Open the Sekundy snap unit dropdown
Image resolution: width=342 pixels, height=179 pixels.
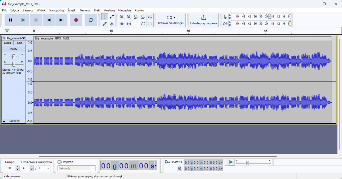(76, 168)
